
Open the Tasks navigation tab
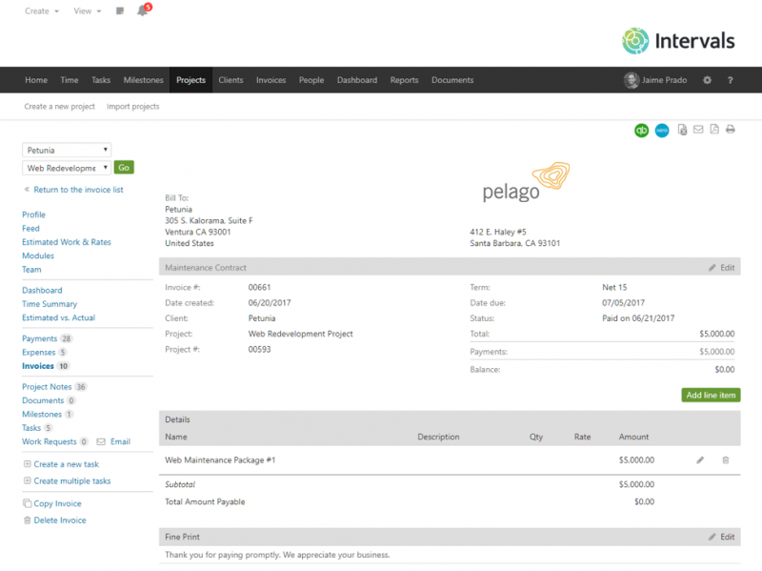(x=101, y=80)
